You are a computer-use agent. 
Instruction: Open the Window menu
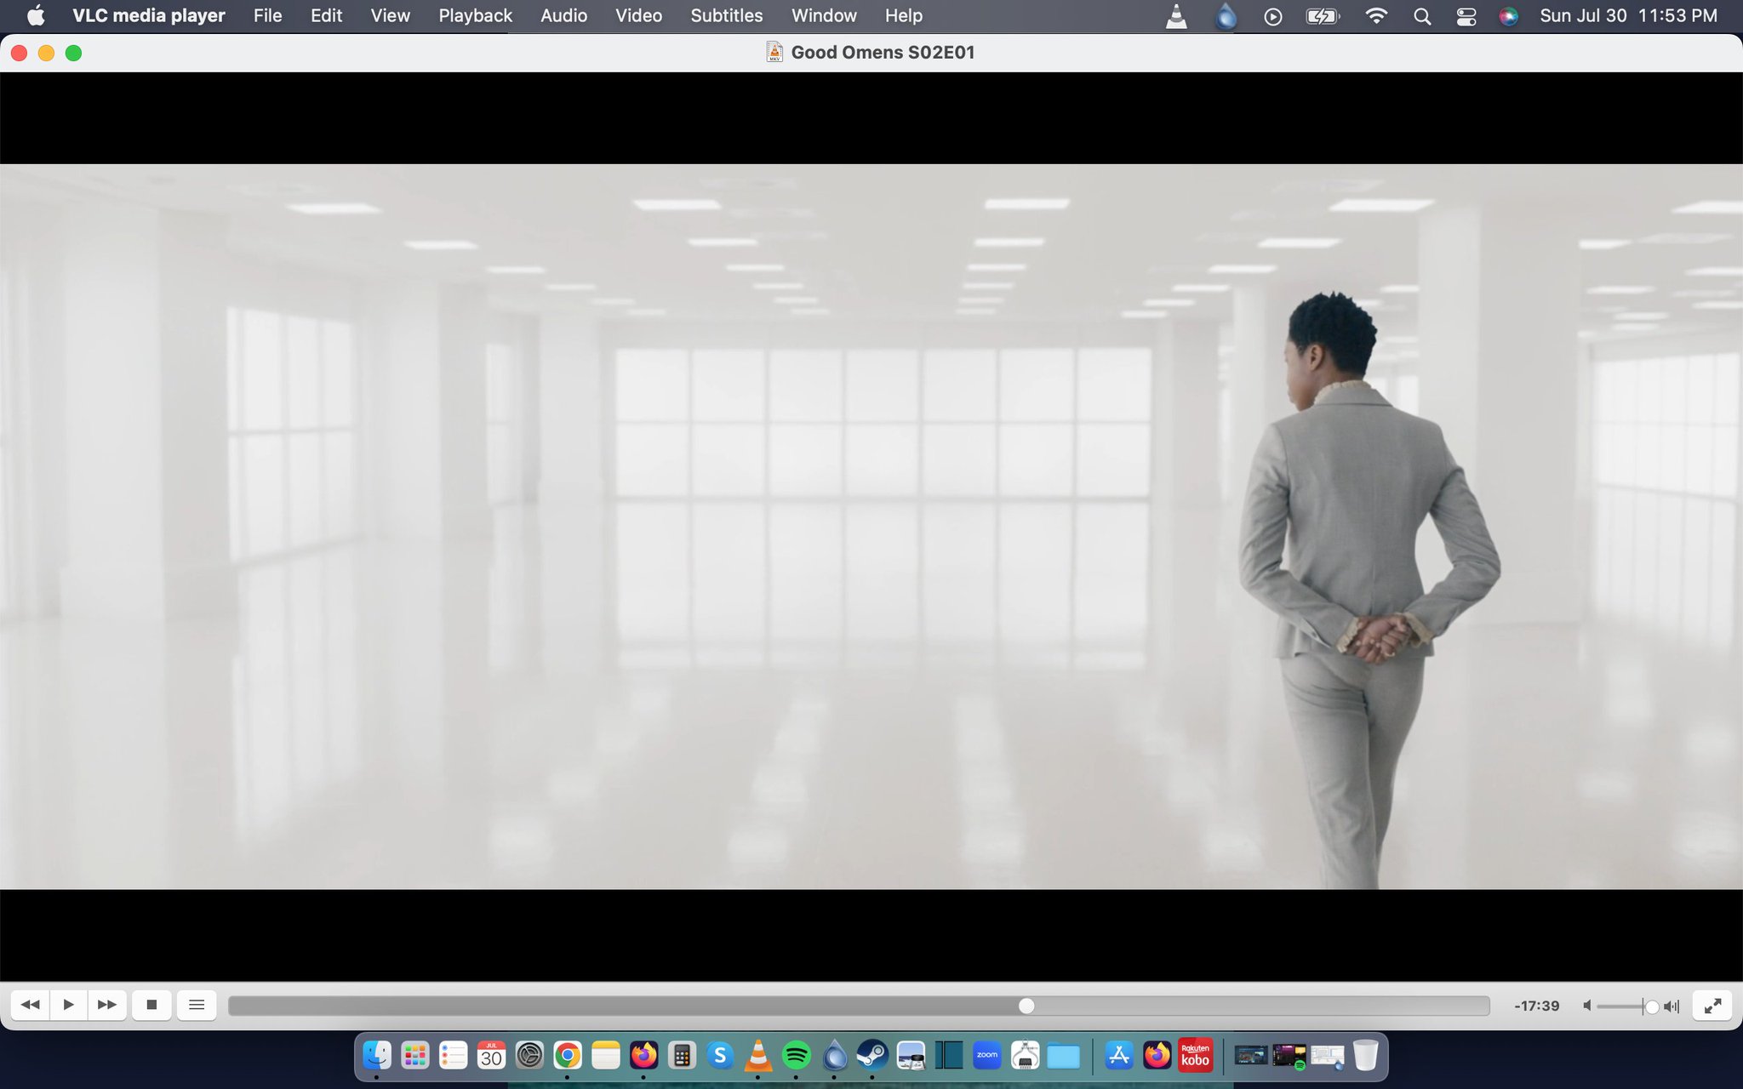pyautogui.click(x=824, y=15)
